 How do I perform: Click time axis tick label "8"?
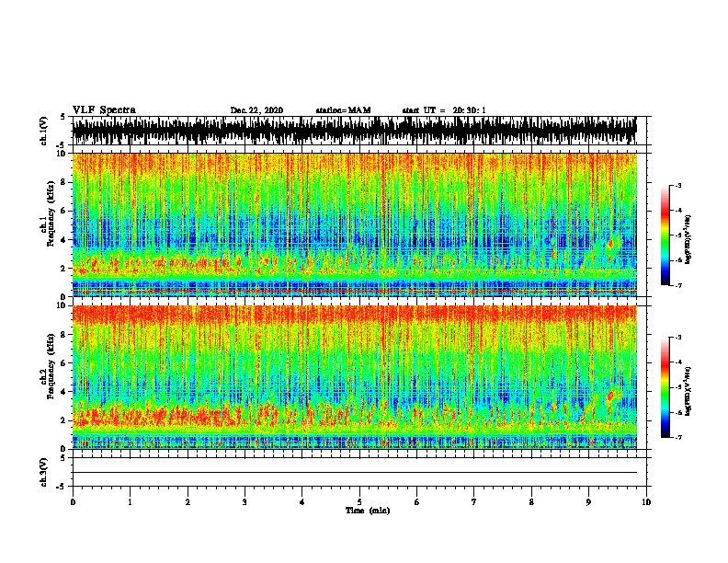coord(531,502)
